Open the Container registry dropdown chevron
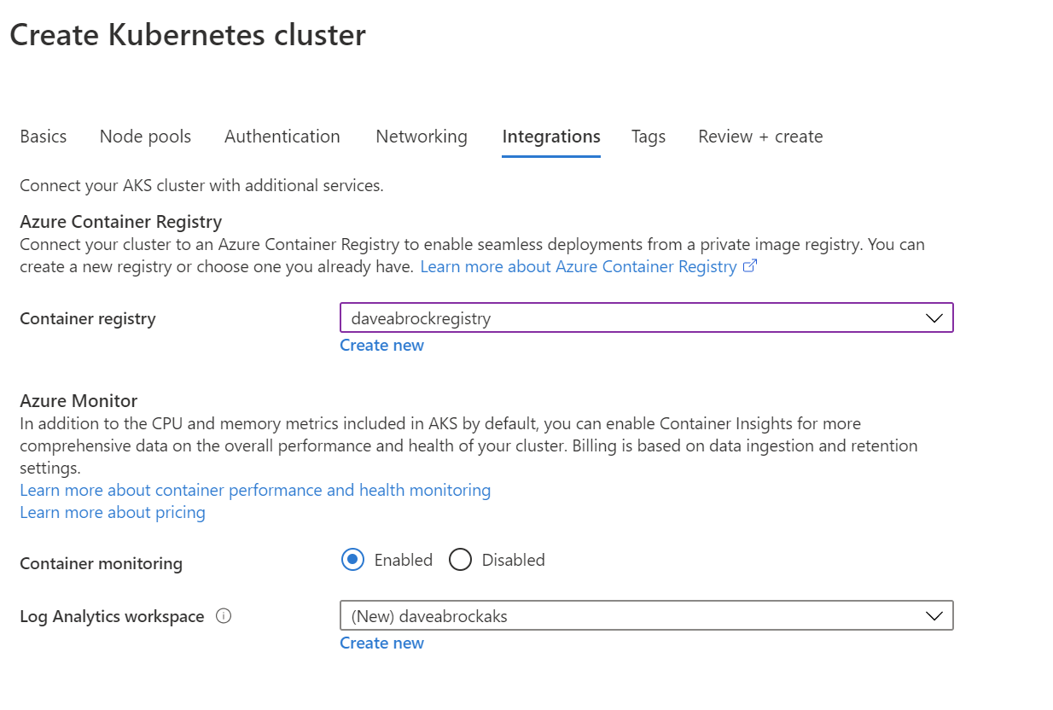The height and width of the screenshot is (710, 1053). (x=934, y=317)
